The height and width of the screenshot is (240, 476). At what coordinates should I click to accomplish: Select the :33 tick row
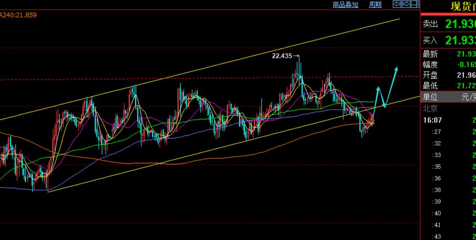coord(448,155)
